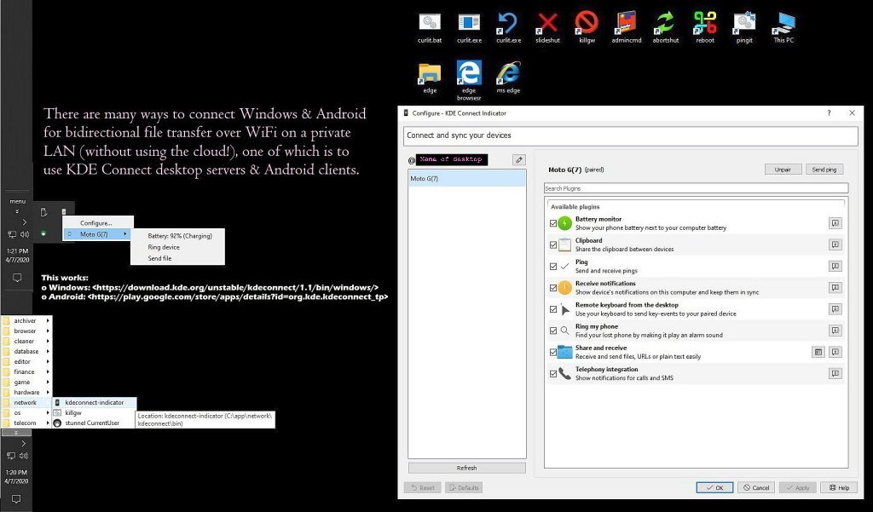Open Telephony integration plugin info button
Image resolution: width=873 pixels, height=512 pixels.
click(835, 373)
